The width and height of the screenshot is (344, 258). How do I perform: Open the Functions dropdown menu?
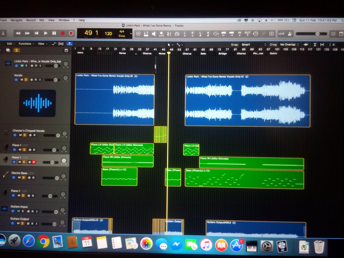26,44
